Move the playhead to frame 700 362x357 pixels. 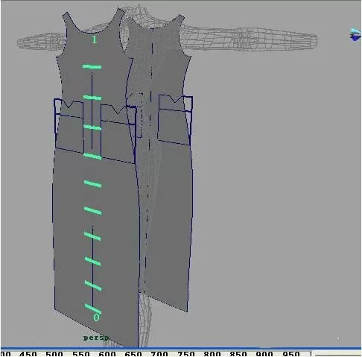[159, 354]
